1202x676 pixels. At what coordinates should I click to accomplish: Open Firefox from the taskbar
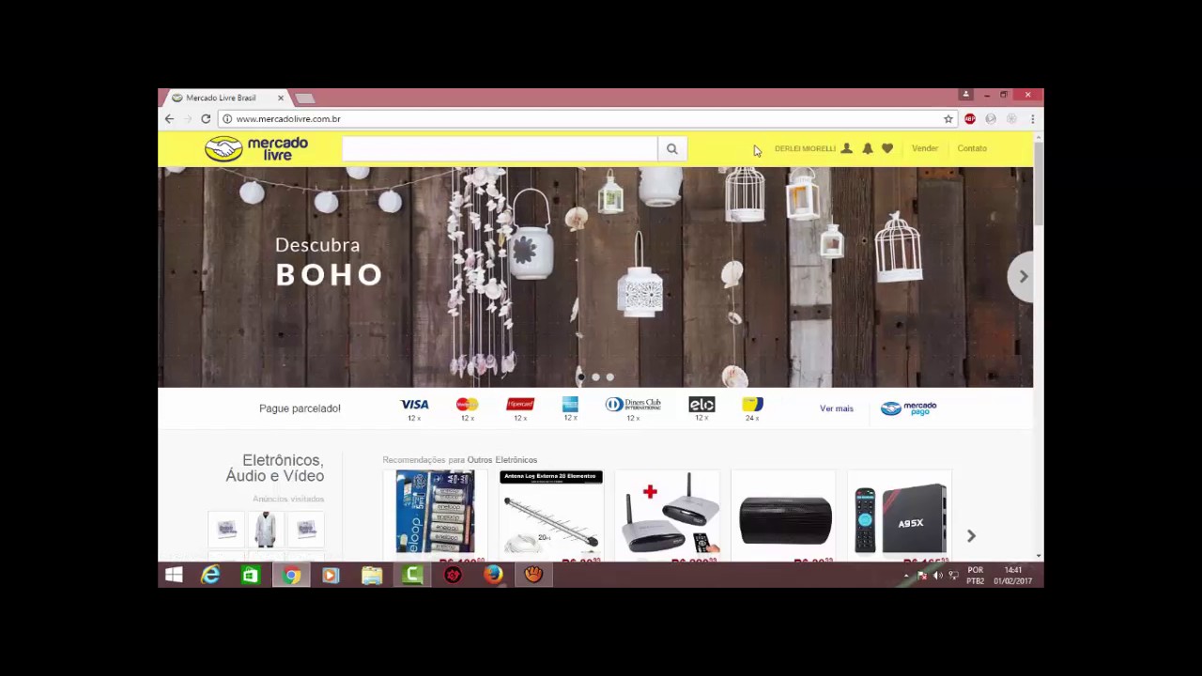tap(493, 575)
